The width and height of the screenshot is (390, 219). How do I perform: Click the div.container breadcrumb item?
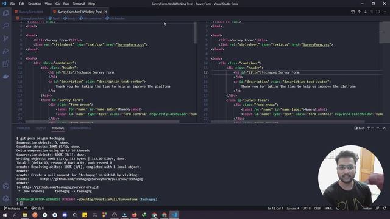click(90, 18)
